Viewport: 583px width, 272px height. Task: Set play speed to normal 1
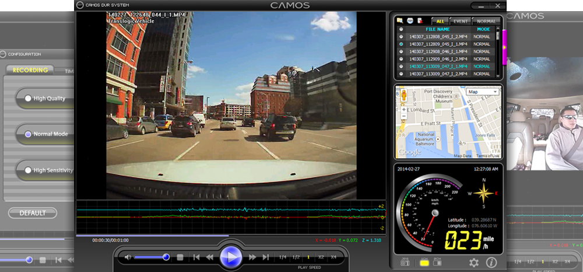308,257
